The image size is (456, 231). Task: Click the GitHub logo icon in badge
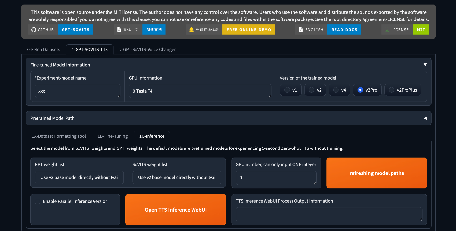(x=33, y=30)
